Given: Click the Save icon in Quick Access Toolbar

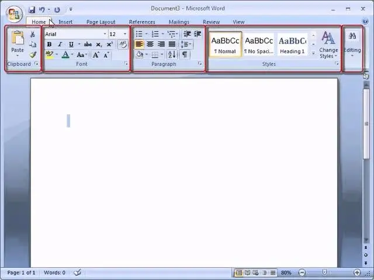Looking at the screenshot, I should pos(32,9).
